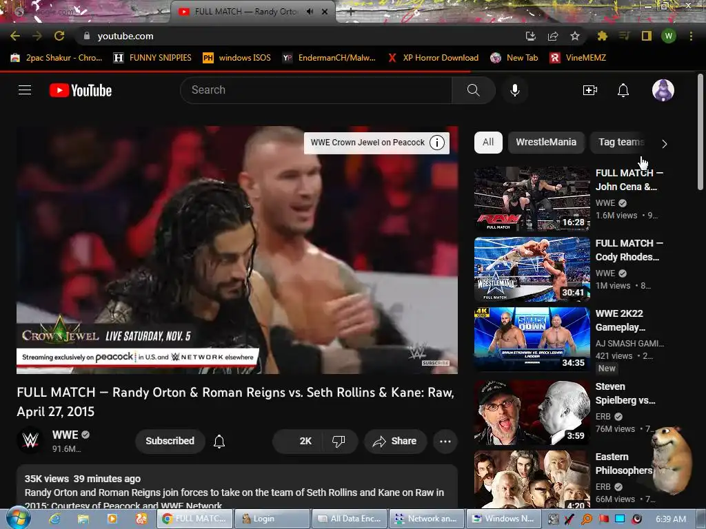Open the YouTube hamburger guide menu
Screen dimensions: 706x529
pyautogui.click(x=25, y=90)
